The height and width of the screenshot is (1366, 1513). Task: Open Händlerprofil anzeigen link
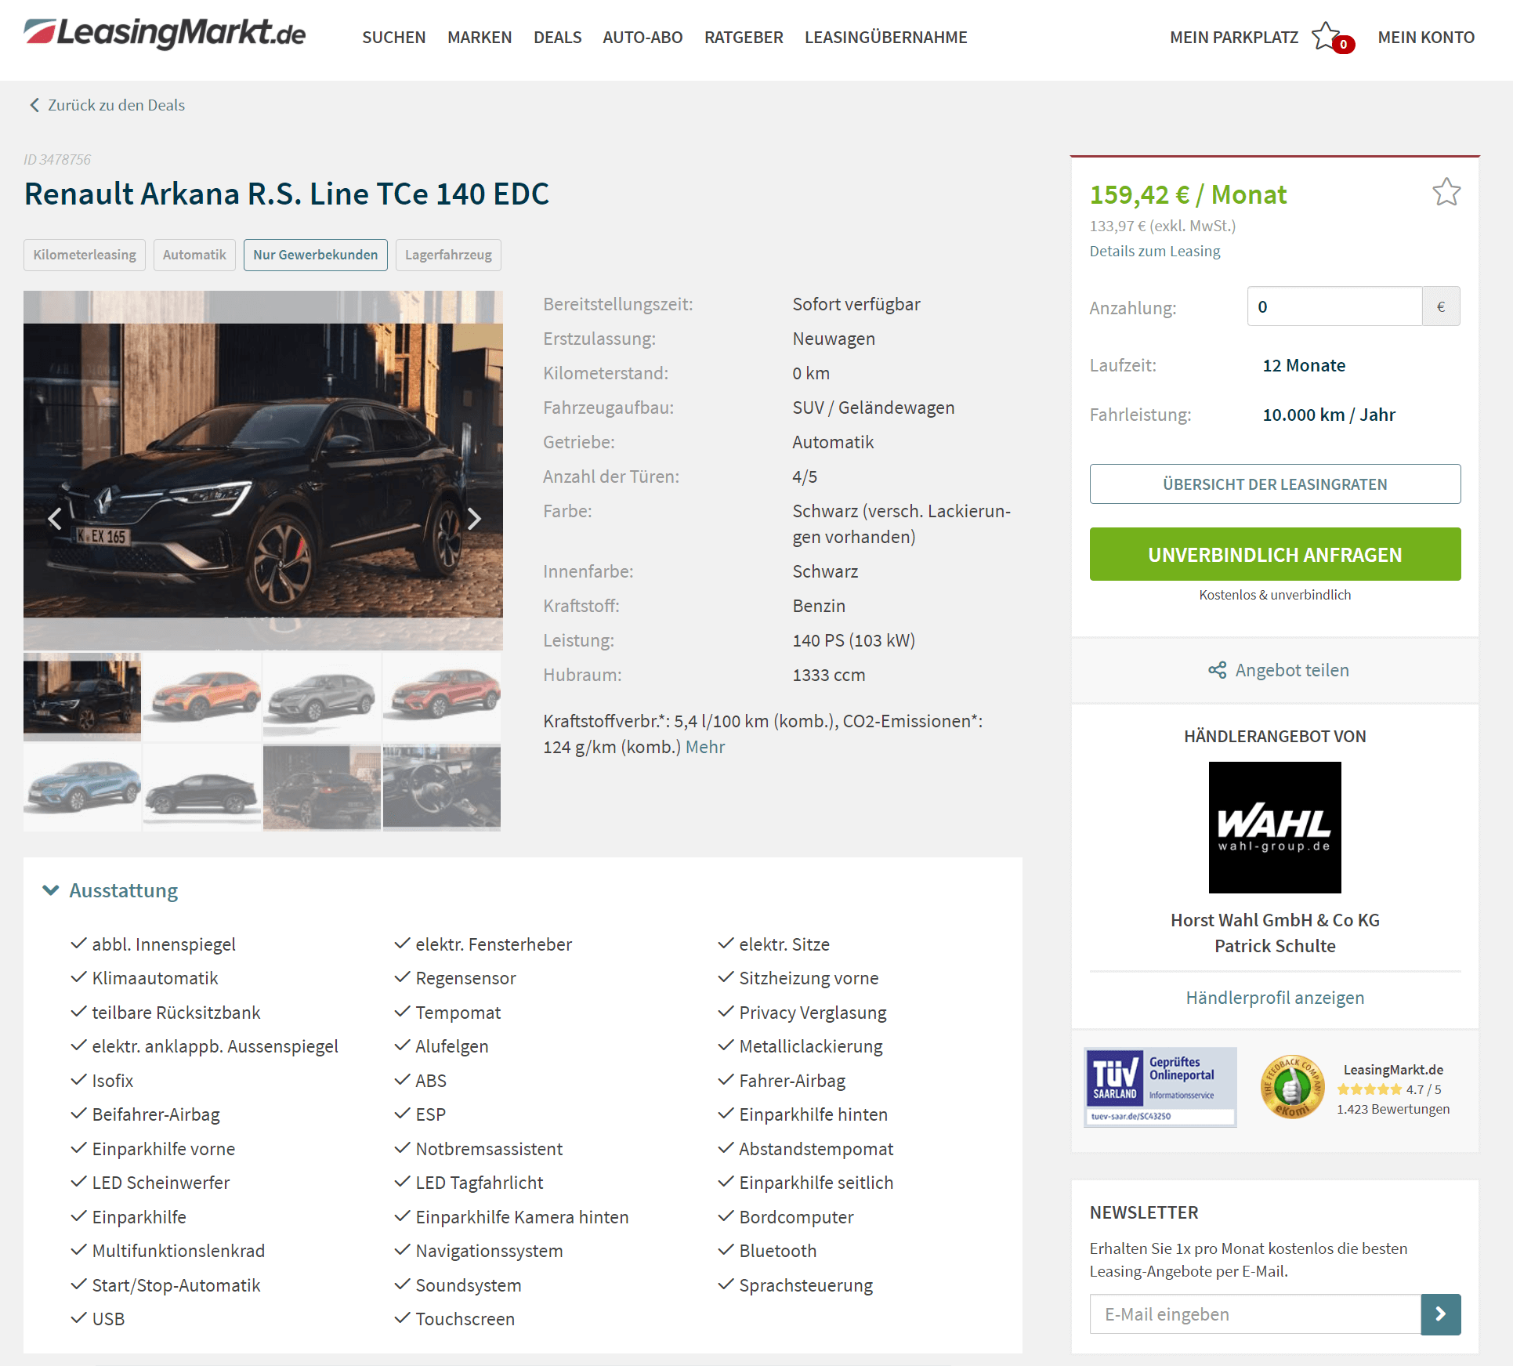coord(1275,998)
